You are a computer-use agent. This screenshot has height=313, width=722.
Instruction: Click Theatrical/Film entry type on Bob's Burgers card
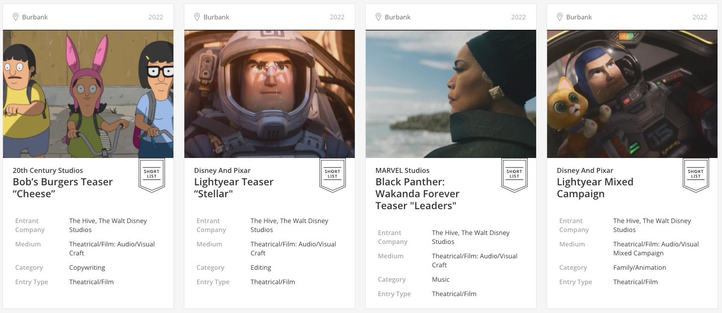click(91, 282)
